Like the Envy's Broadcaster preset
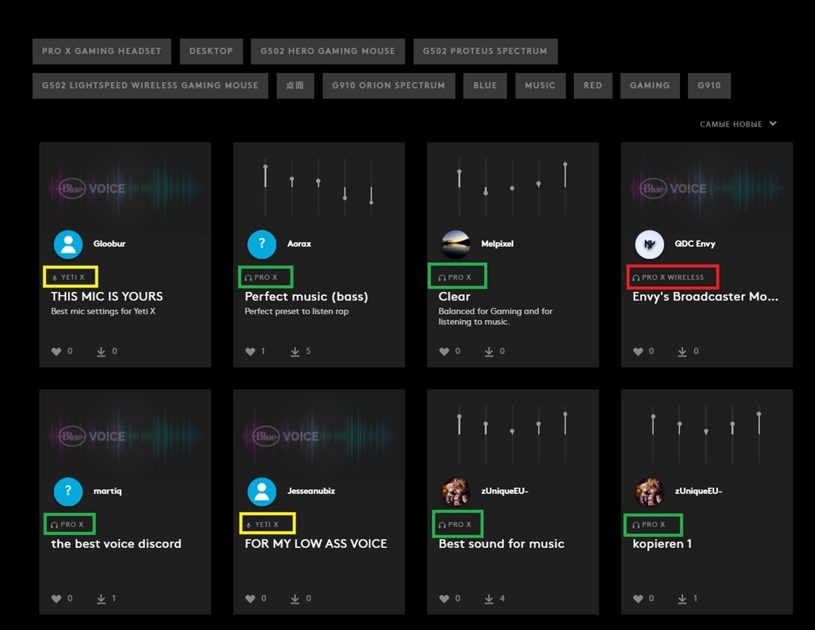The width and height of the screenshot is (815, 630). point(638,352)
